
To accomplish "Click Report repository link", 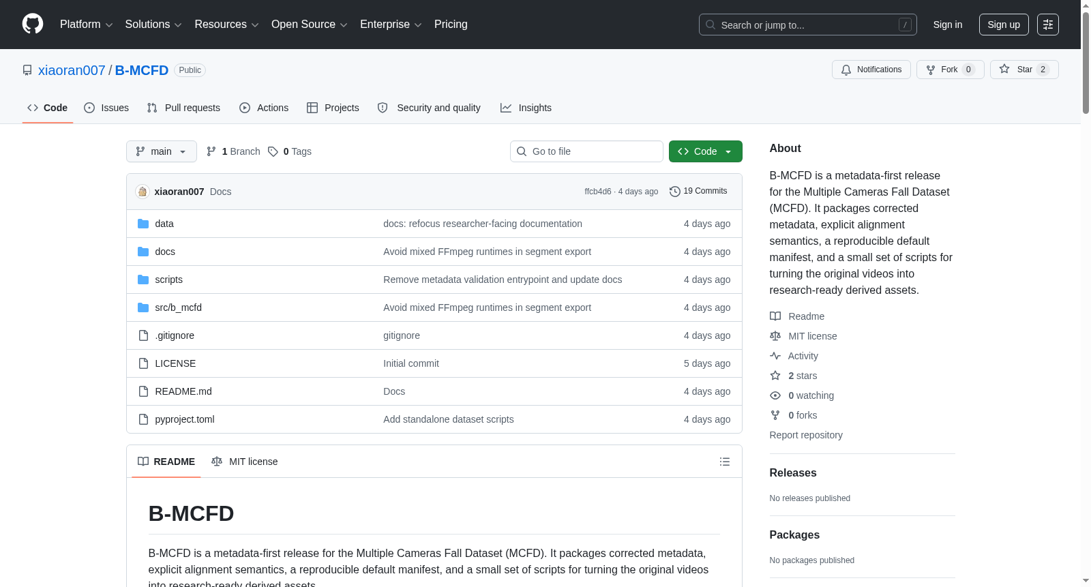I will (806, 435).
